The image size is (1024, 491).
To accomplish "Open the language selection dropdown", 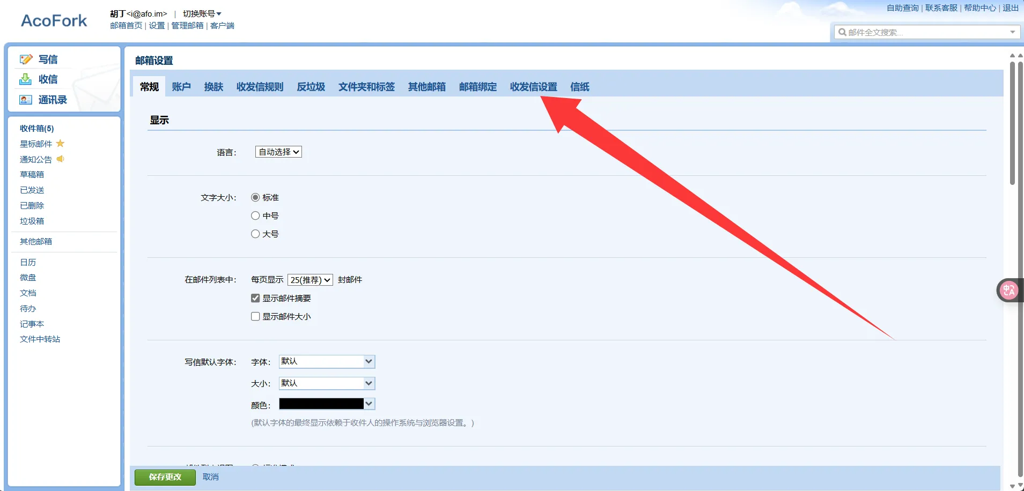I will (x=278, y=152).
